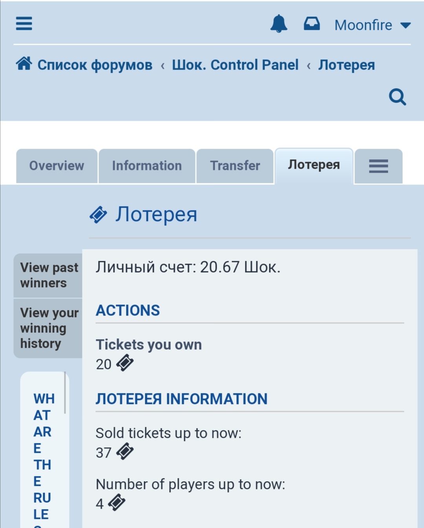Open View your winning history
This screenshot has width=424, height=528.
pos(48,328)
